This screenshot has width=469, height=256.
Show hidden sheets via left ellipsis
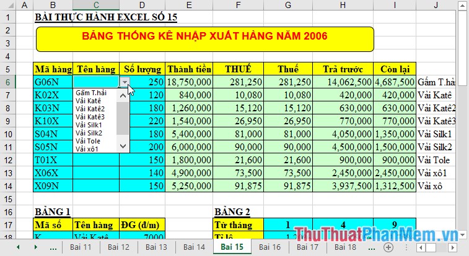pyautogui.click(x=53, y=247)
